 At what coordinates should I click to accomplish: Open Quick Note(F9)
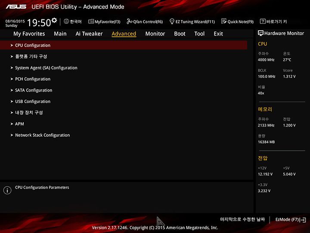click(237, 22)
